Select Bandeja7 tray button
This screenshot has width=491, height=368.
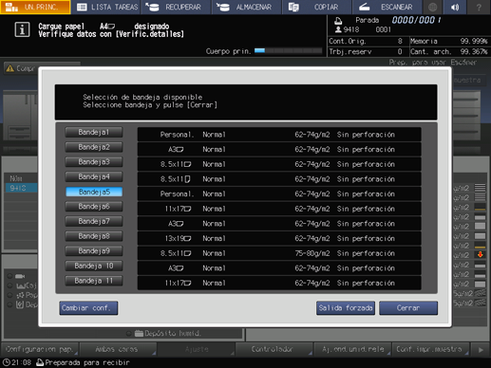94,221
